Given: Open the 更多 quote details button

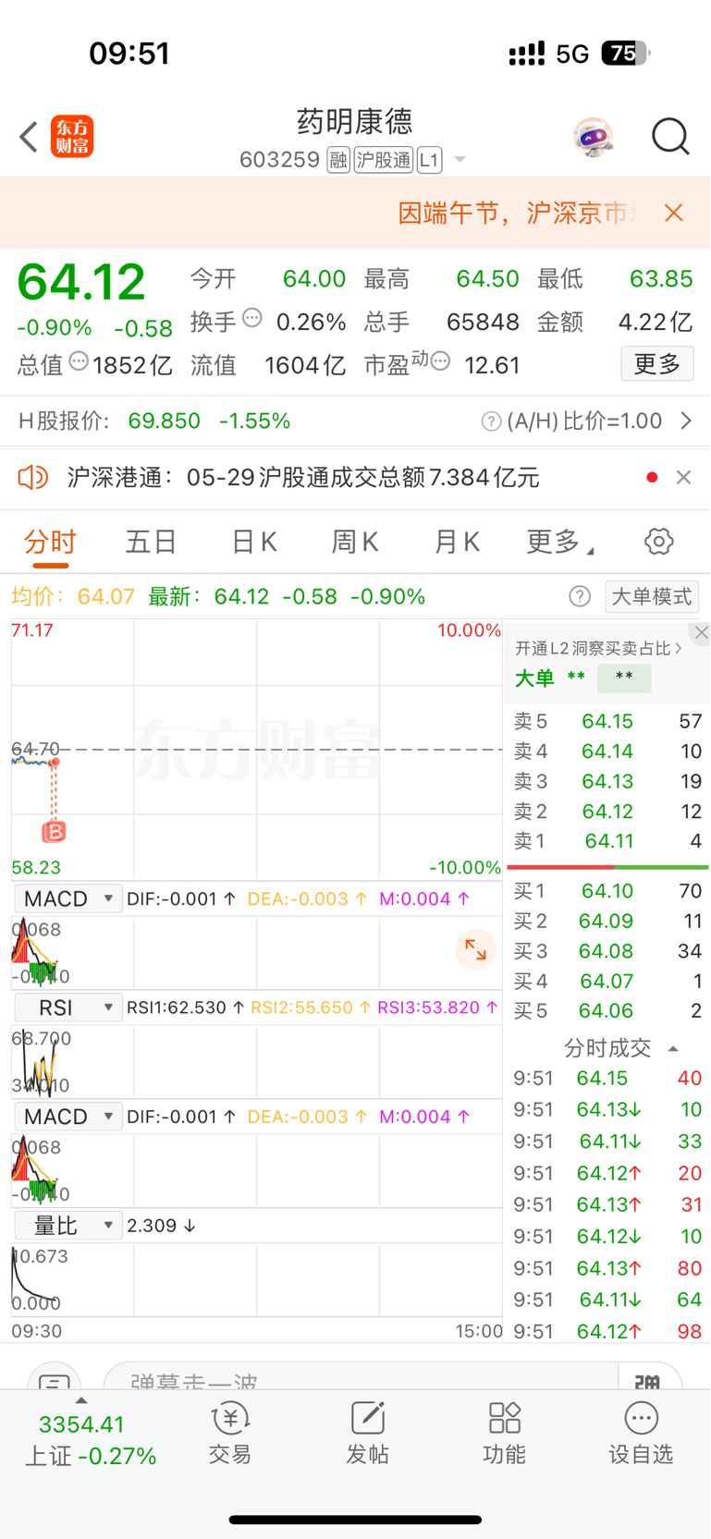Looking at the screenshot, I should coord(657,364).
